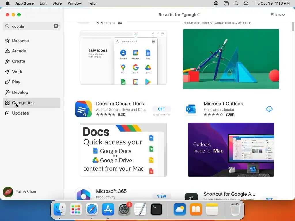
Task: Select Categories in the sidebar
Action: 32,103
